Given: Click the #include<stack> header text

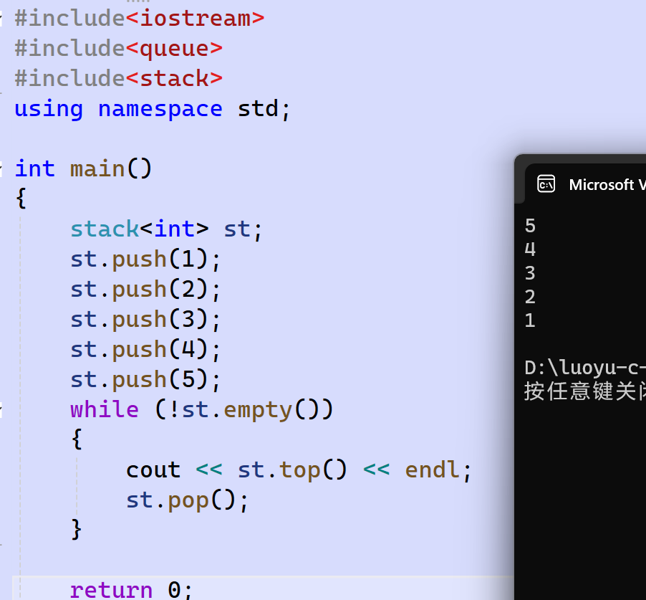Looking at the screenshot, I should tap(118, 78).
